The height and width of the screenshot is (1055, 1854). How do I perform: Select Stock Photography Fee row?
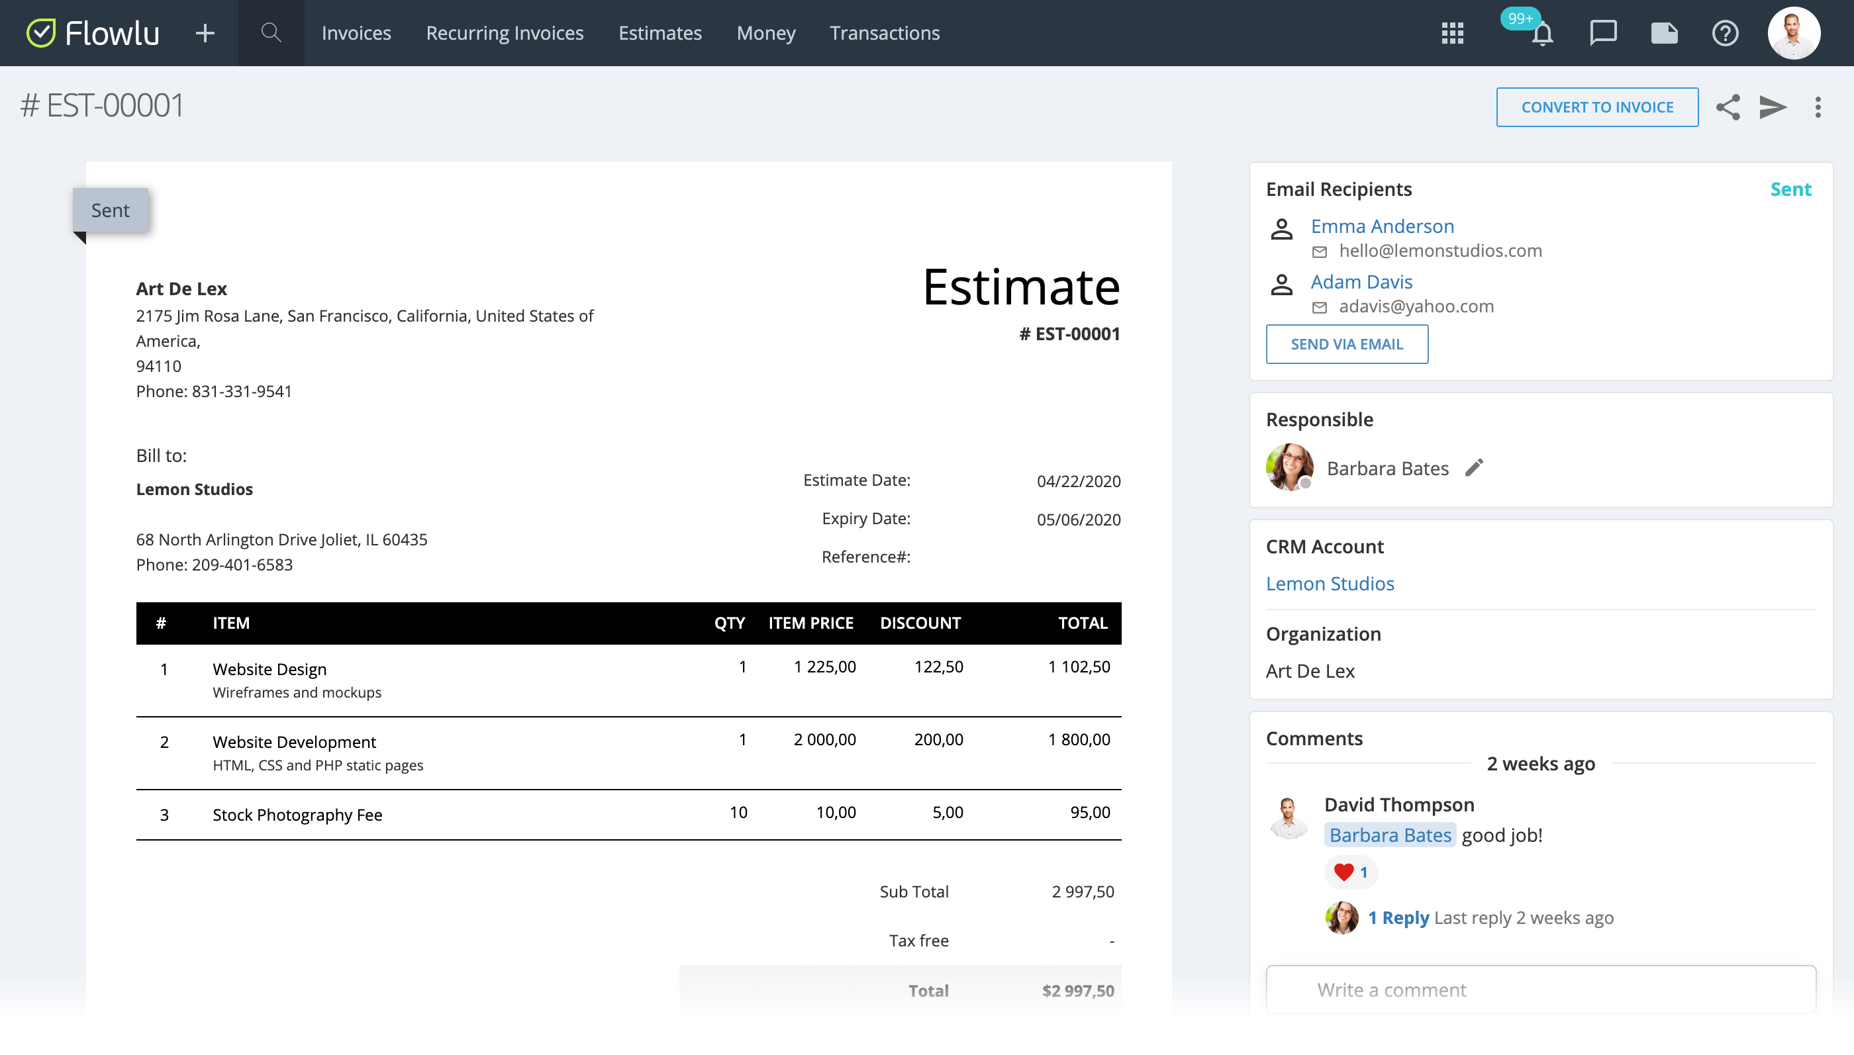tap(628, 815)
